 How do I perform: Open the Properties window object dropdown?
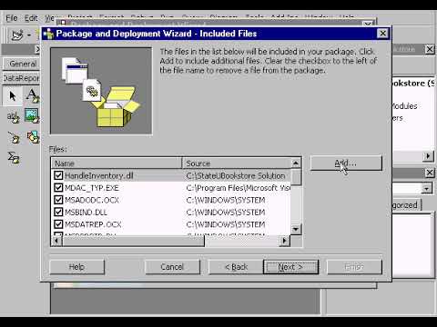(x=427, y=188)
